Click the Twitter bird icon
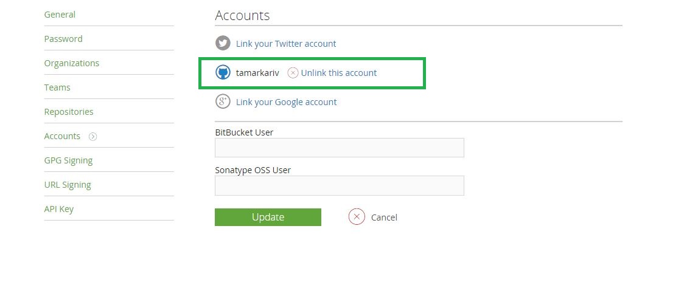This screenshot has width=684, height=288. (x=223, y=44)
